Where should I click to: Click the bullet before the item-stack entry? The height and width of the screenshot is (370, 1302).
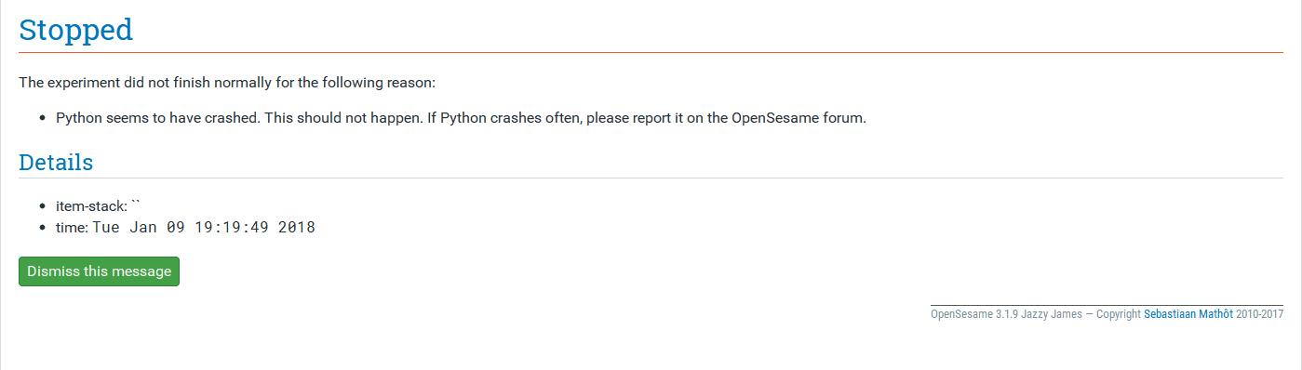pyautogui.click(x=43, y=206)
